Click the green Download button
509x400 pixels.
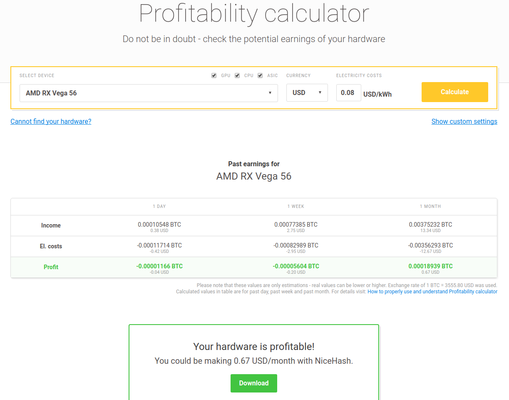(x=254, y=383)
